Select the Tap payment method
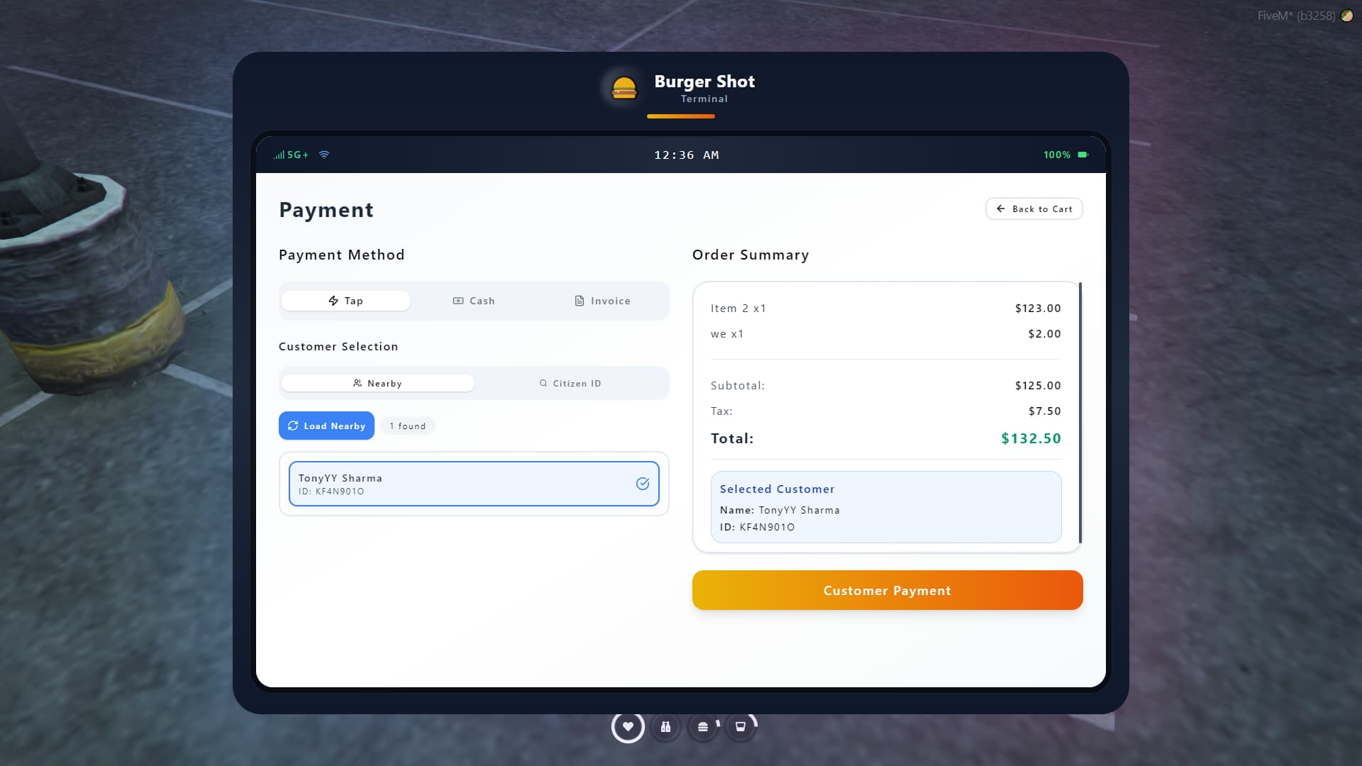This screenshot has height=766, width=1362. click(x=345, y=301)
